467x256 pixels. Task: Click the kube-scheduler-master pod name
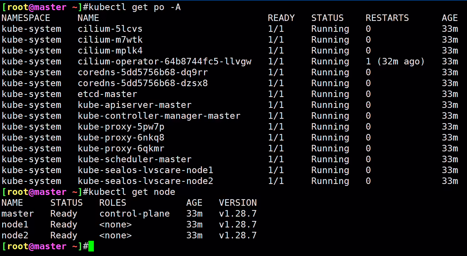[135, 159]
